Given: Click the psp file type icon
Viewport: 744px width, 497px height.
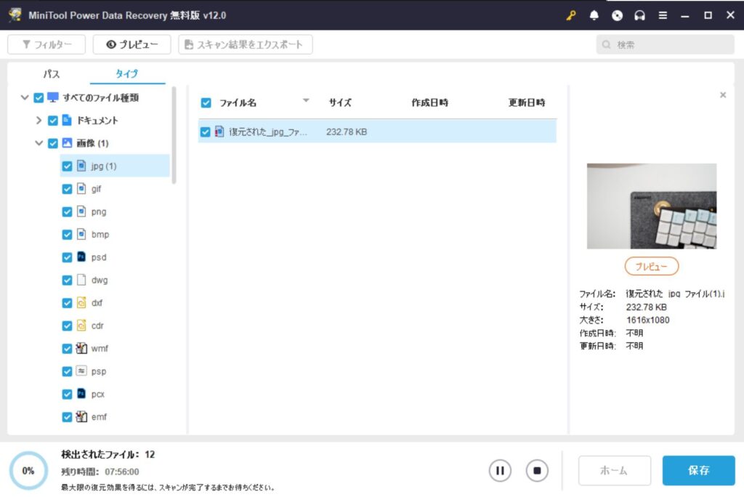Looking at the screenshot, I should pyautogui.click(x=81, y=371).
